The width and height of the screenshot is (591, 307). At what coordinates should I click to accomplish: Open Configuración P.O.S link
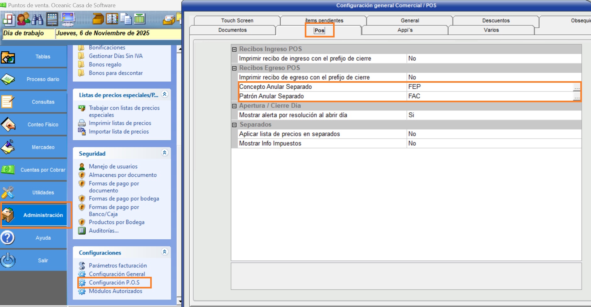click(x=114, y=282)
